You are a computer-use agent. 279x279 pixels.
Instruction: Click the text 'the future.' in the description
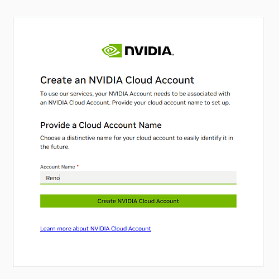(55, 147)
